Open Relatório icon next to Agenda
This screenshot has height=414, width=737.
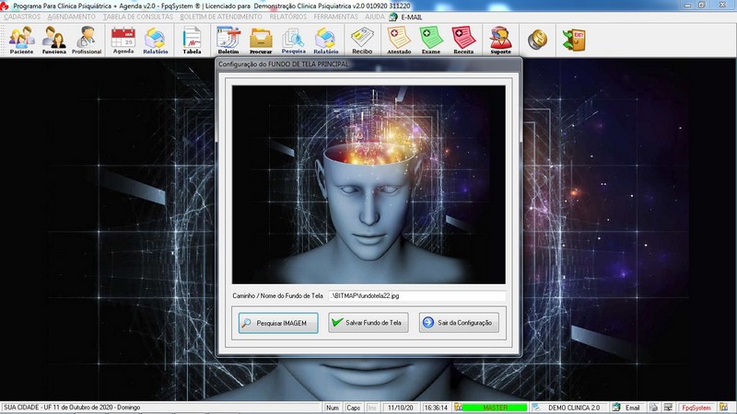156,40
